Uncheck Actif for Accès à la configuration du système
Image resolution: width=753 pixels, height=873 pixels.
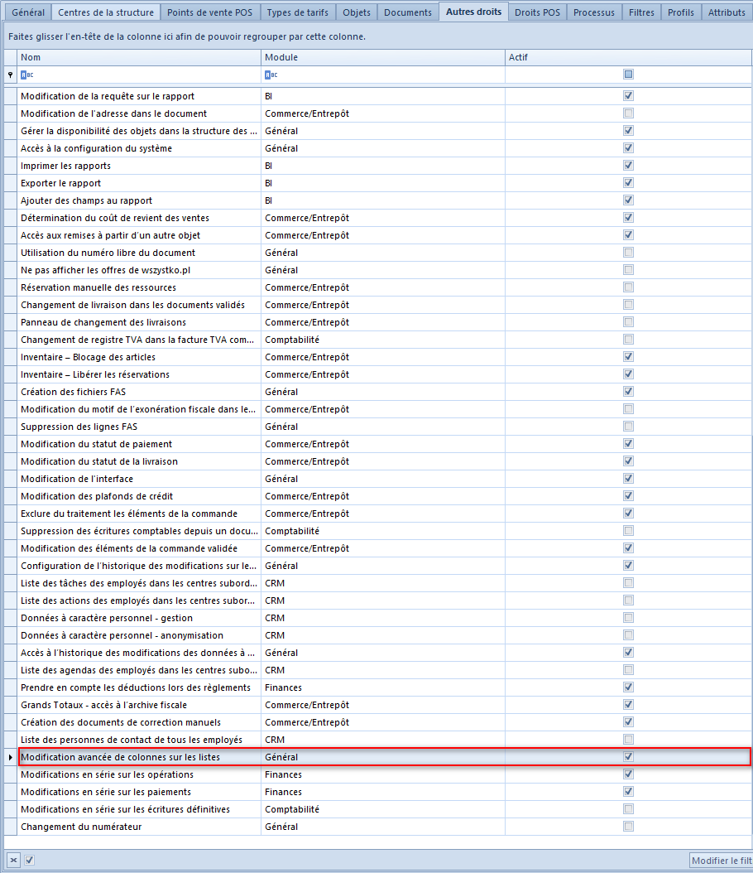pos(628,148)
